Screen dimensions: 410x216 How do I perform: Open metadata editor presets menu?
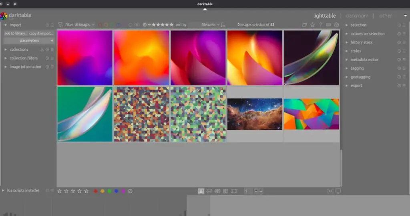coord(404,60)
